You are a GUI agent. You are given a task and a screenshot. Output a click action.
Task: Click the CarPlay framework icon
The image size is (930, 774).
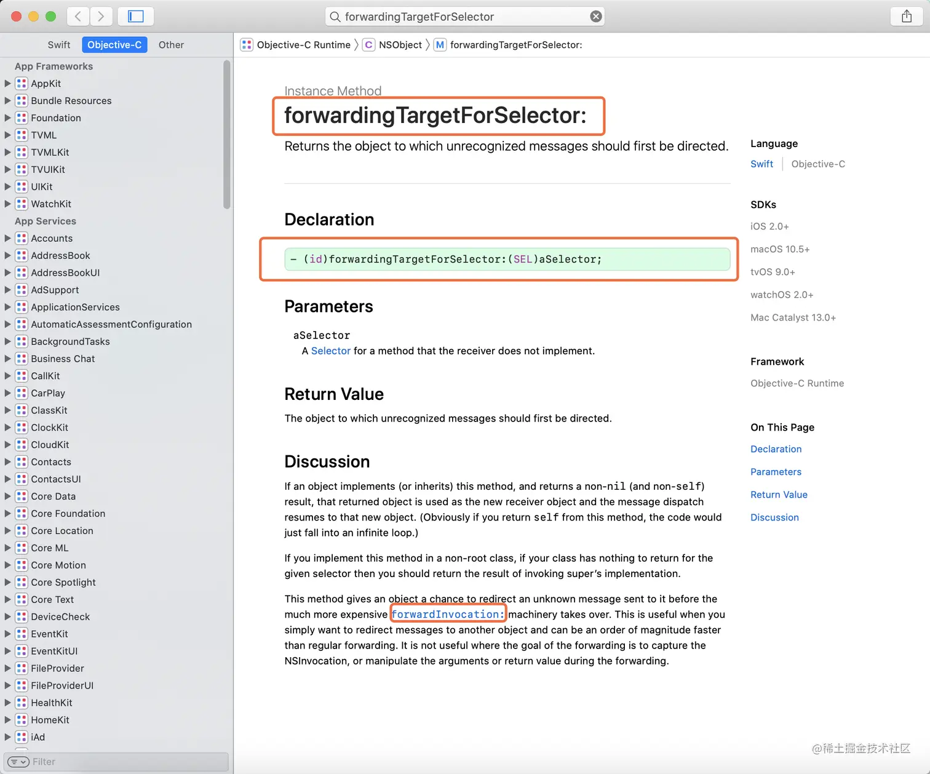point(22,394)
